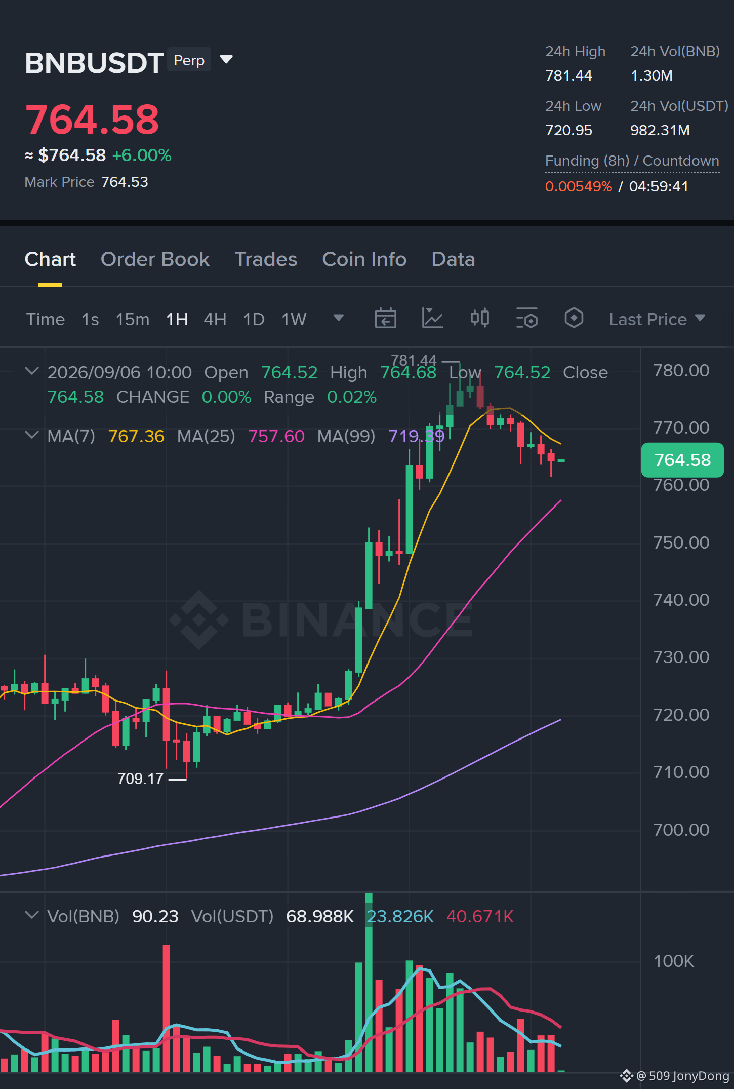Collapse the MA indicator legend row
Viewport: 734px width, 1089px height.
click(31, 435)
